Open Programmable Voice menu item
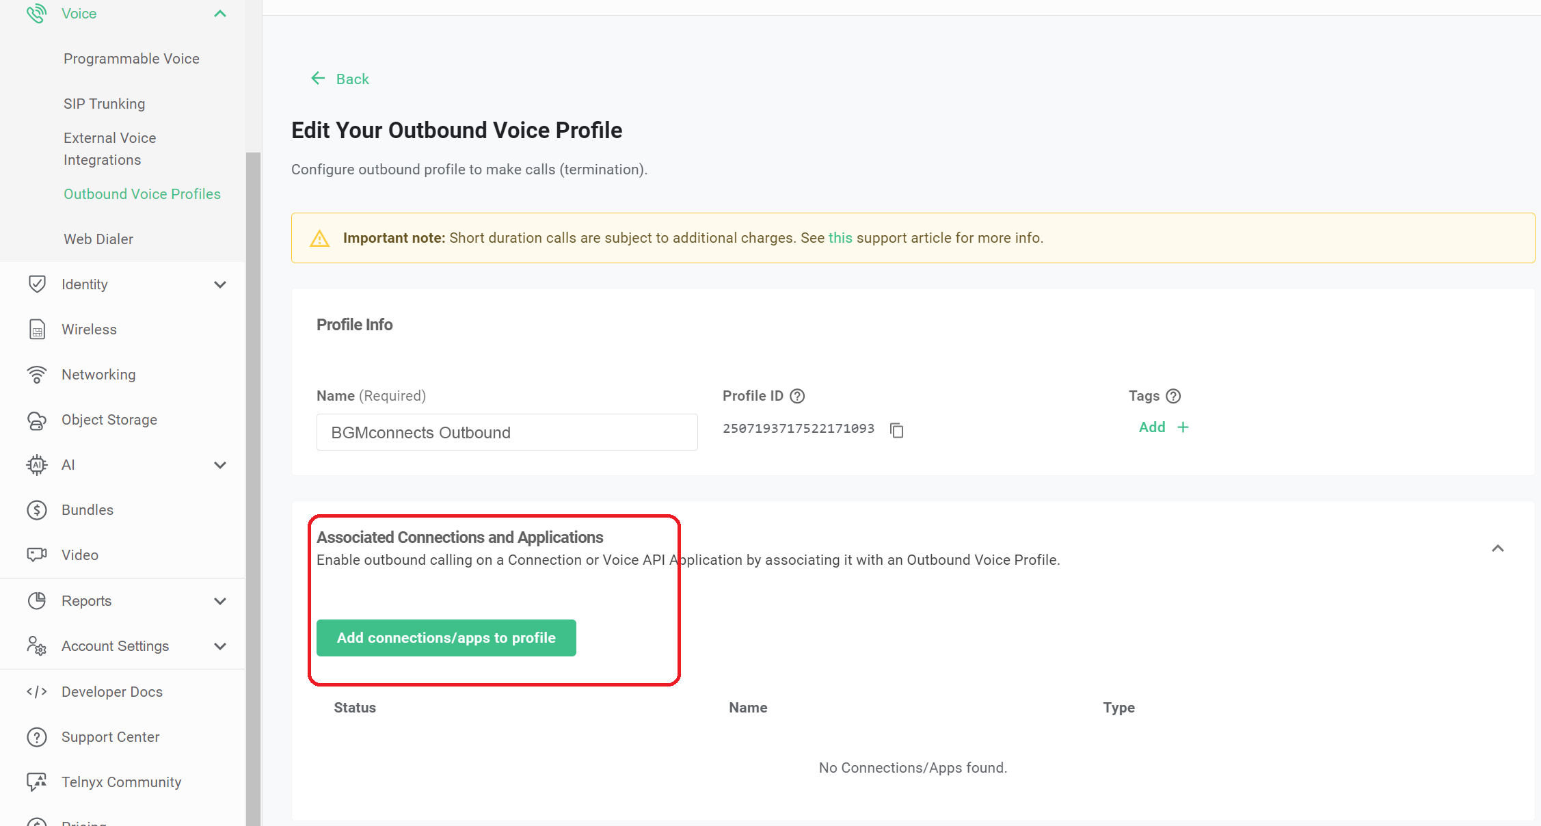Viewport: 1541px width, 826px height. click(x=131, y=59)
